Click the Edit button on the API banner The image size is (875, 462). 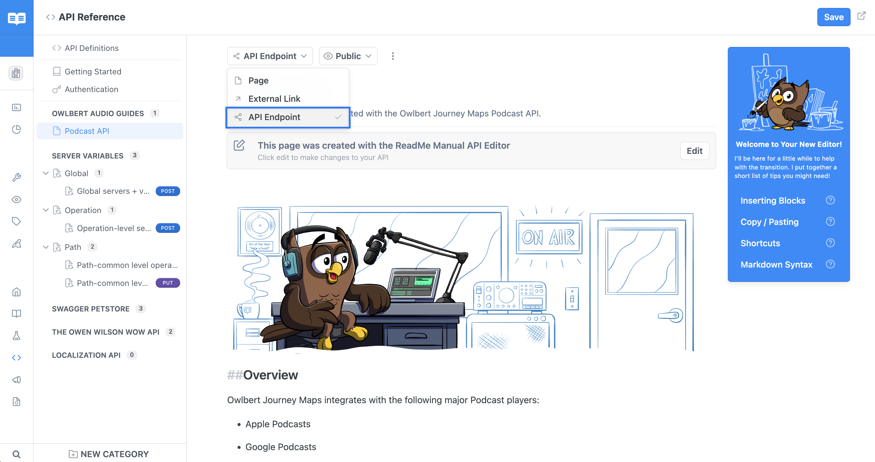point(695,150)
